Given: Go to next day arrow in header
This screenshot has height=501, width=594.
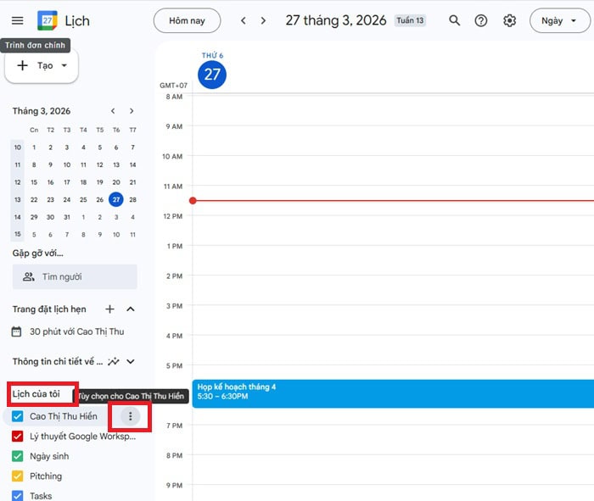Looking at the screenshot, I should [x=263, y=20].
